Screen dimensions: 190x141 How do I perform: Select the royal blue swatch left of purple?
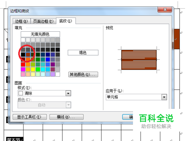(x=48, y=64)
